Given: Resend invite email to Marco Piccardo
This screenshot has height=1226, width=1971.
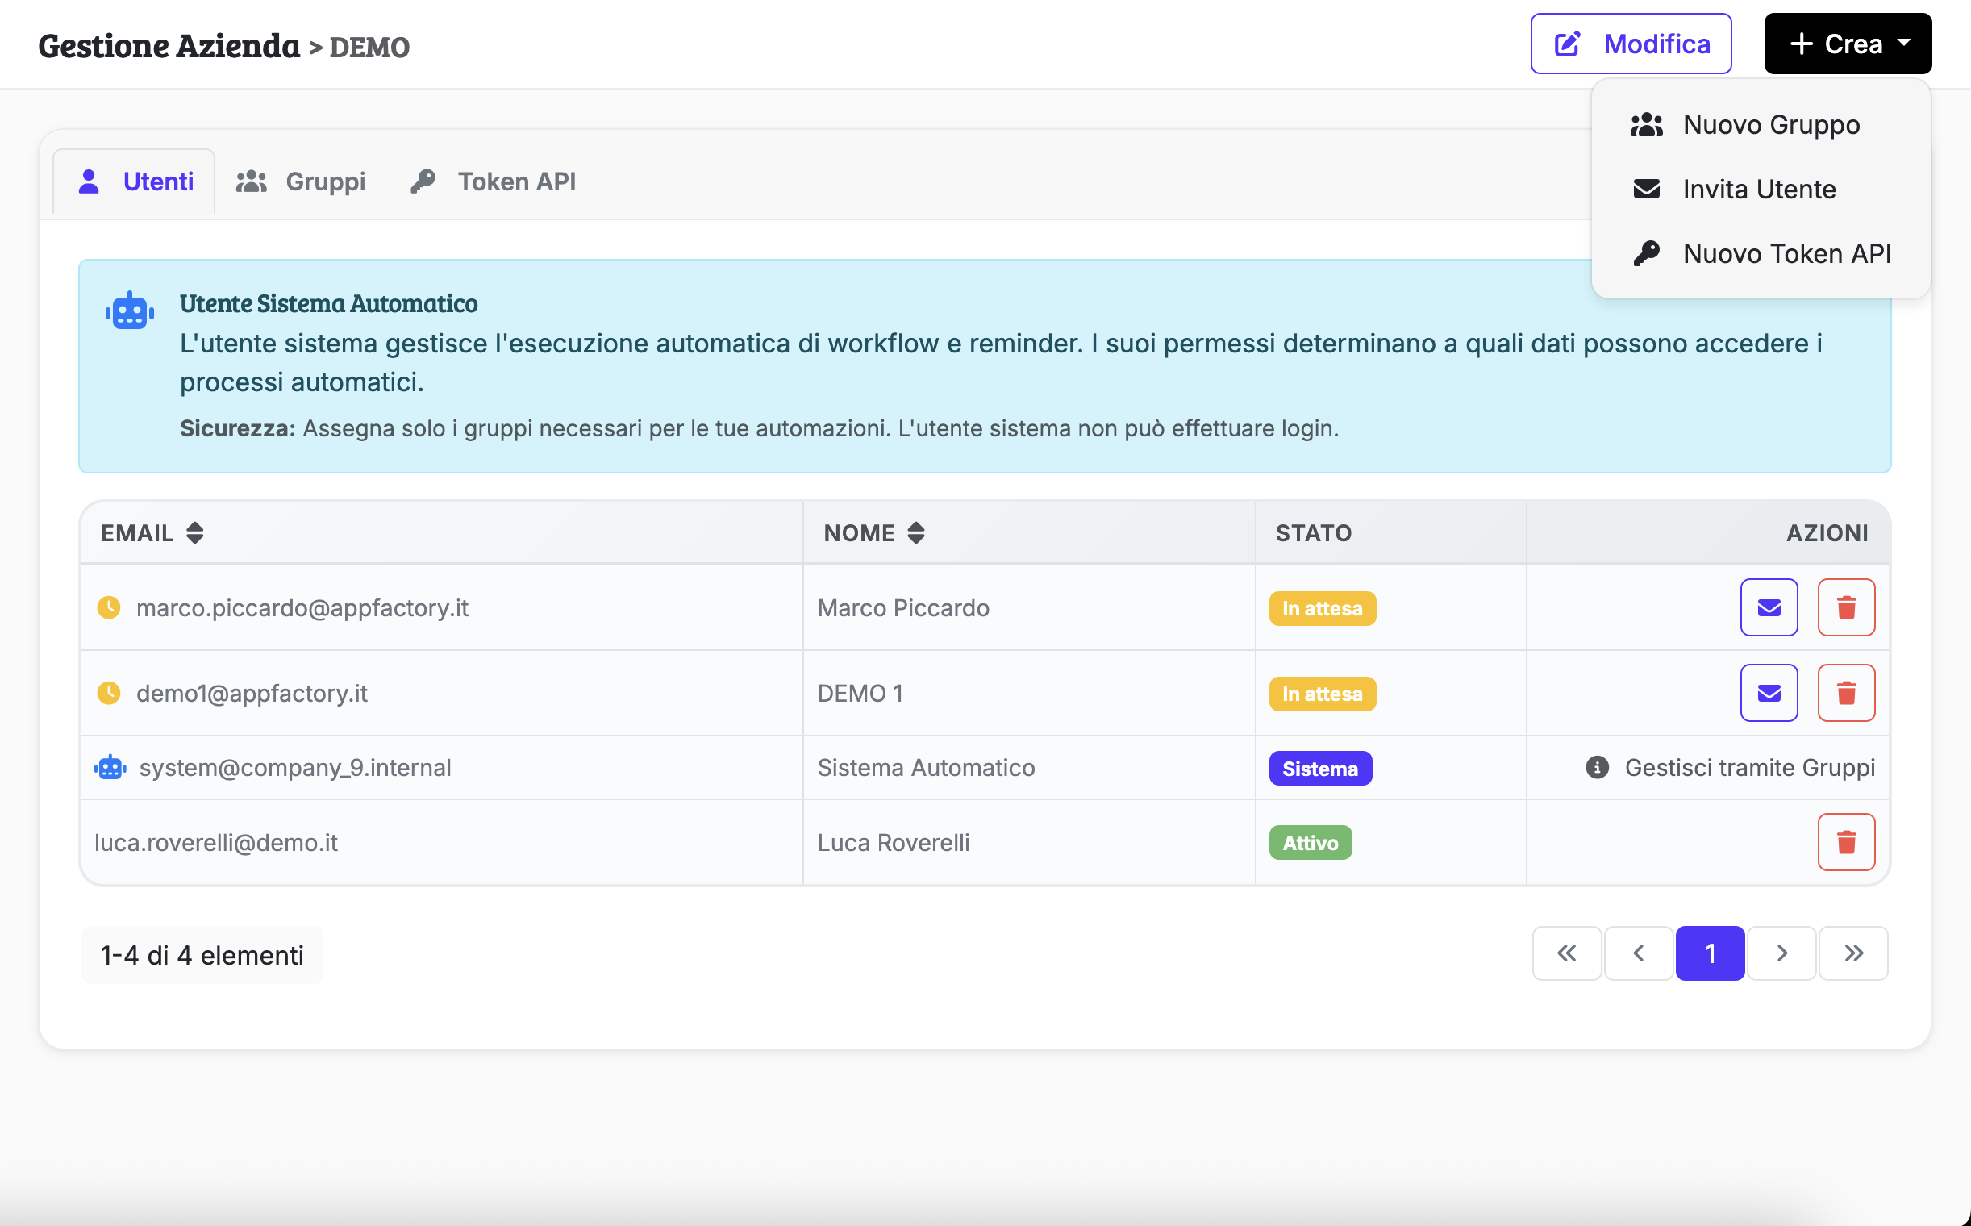Looking at the screenshot, I should click(x=1769, y=607).
